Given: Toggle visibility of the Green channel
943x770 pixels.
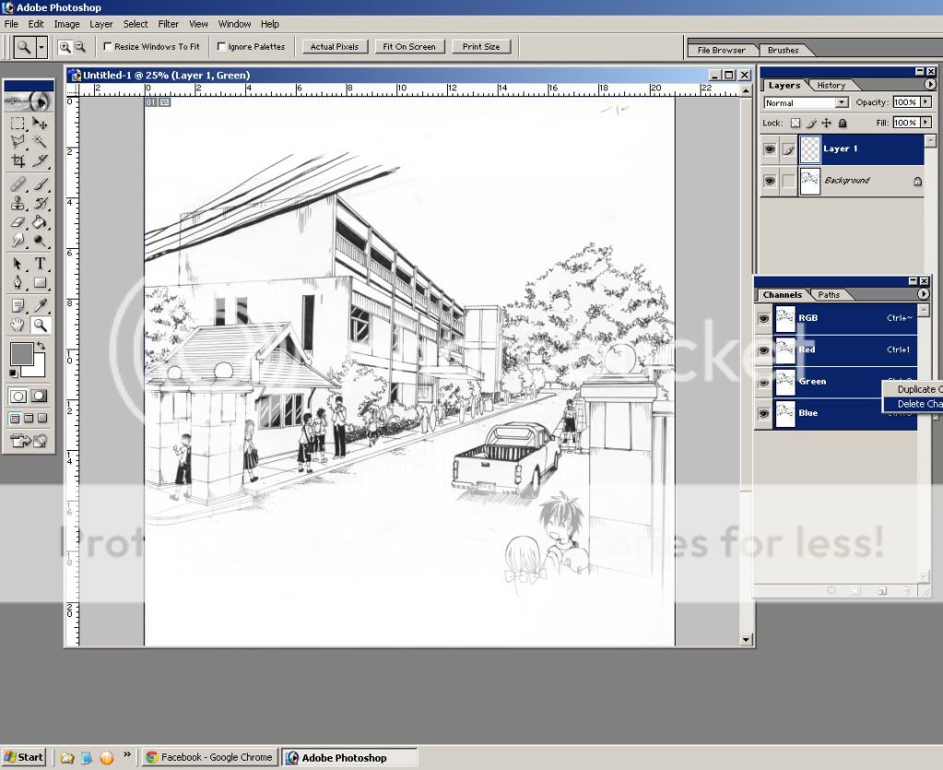Looking at the screenshot, I should coord(764,382).
